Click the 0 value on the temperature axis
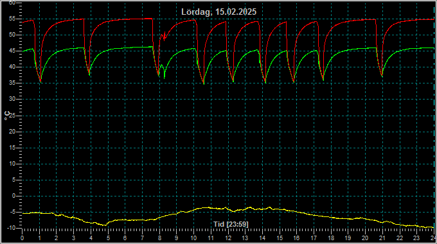The image size is (437, 244). tap(13, 196)
